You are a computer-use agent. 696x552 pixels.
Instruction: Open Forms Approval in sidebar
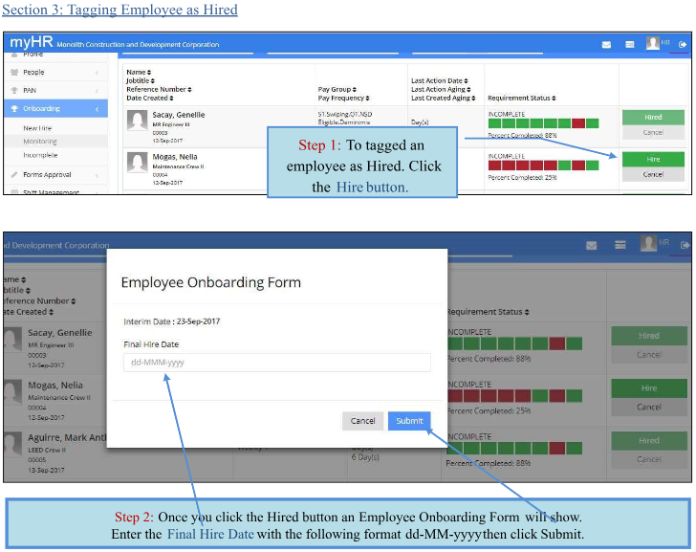[x=47, y=174]
